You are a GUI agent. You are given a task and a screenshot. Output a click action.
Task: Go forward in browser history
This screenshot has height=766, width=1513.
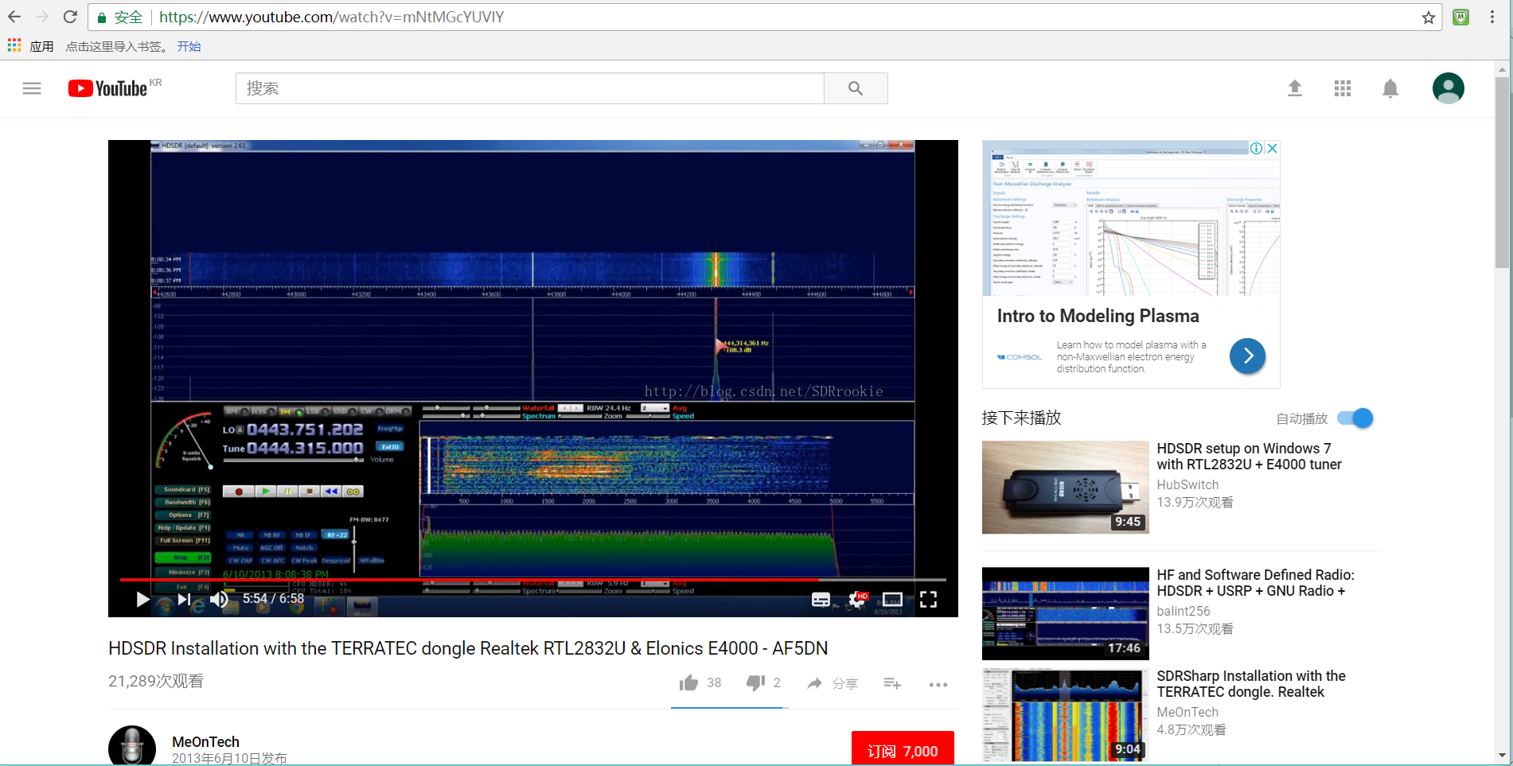pyautogui.click(x=42, y=17)
